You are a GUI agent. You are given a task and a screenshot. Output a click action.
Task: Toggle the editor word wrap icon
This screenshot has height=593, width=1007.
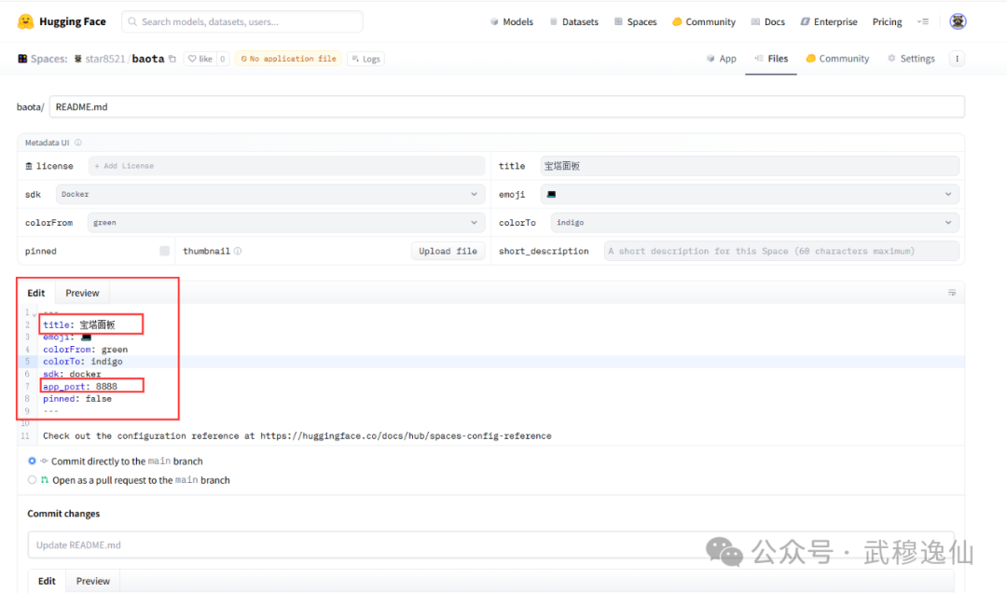pos(952,293)
